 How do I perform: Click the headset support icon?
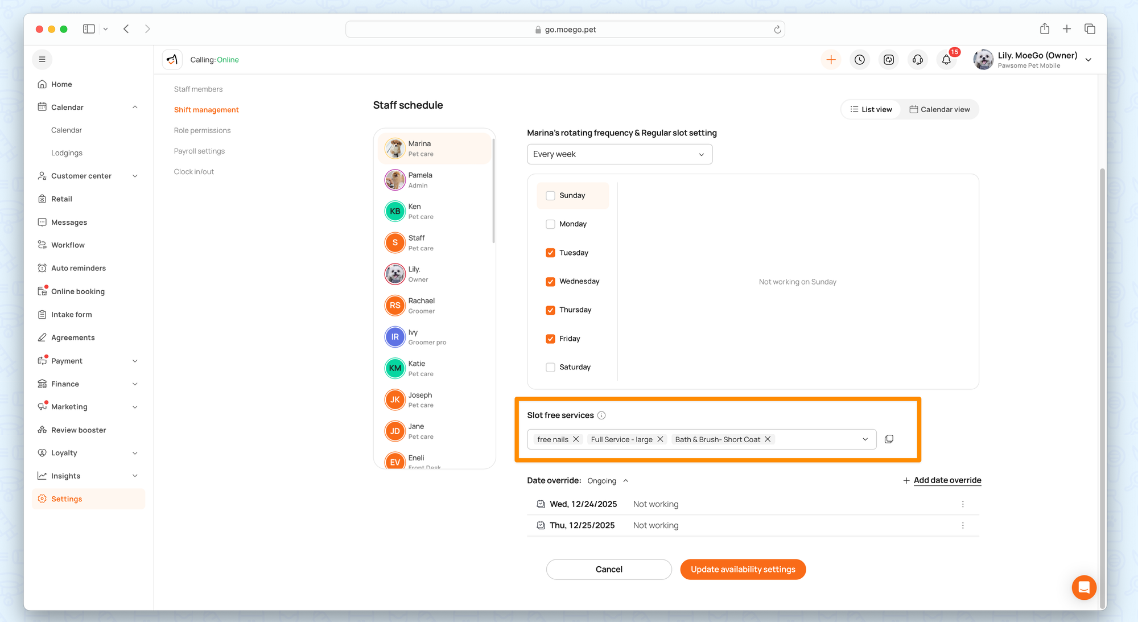coord(917,60)
